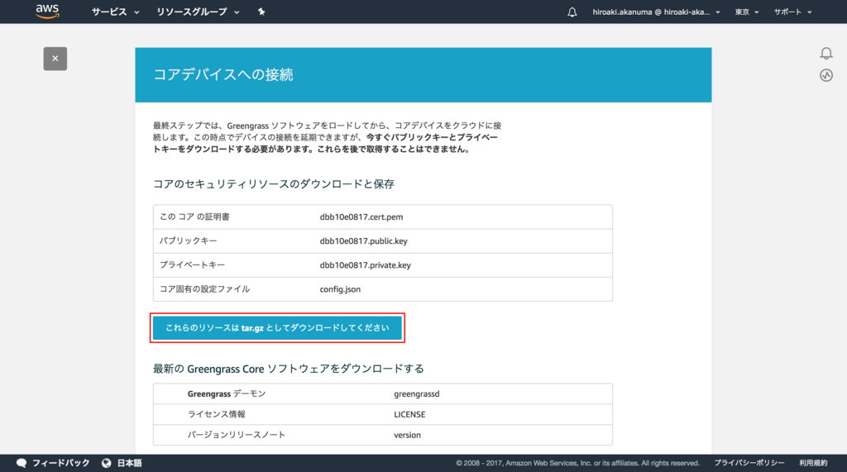Click the activity monitor icon on right sidebar
Image resolution: width=847 pixels, height=472 pixels.
pyautogui.click(x=826, y=75)
